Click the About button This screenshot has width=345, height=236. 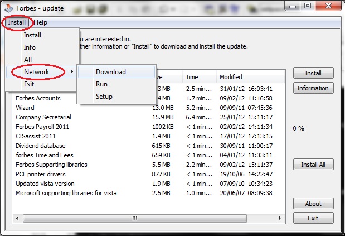(x=313, y=204)
